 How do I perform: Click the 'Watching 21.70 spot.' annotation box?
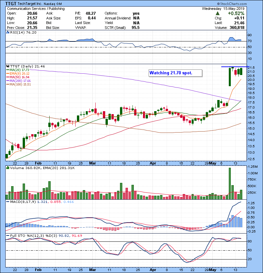pyautogui.click(x=174, y=73)
